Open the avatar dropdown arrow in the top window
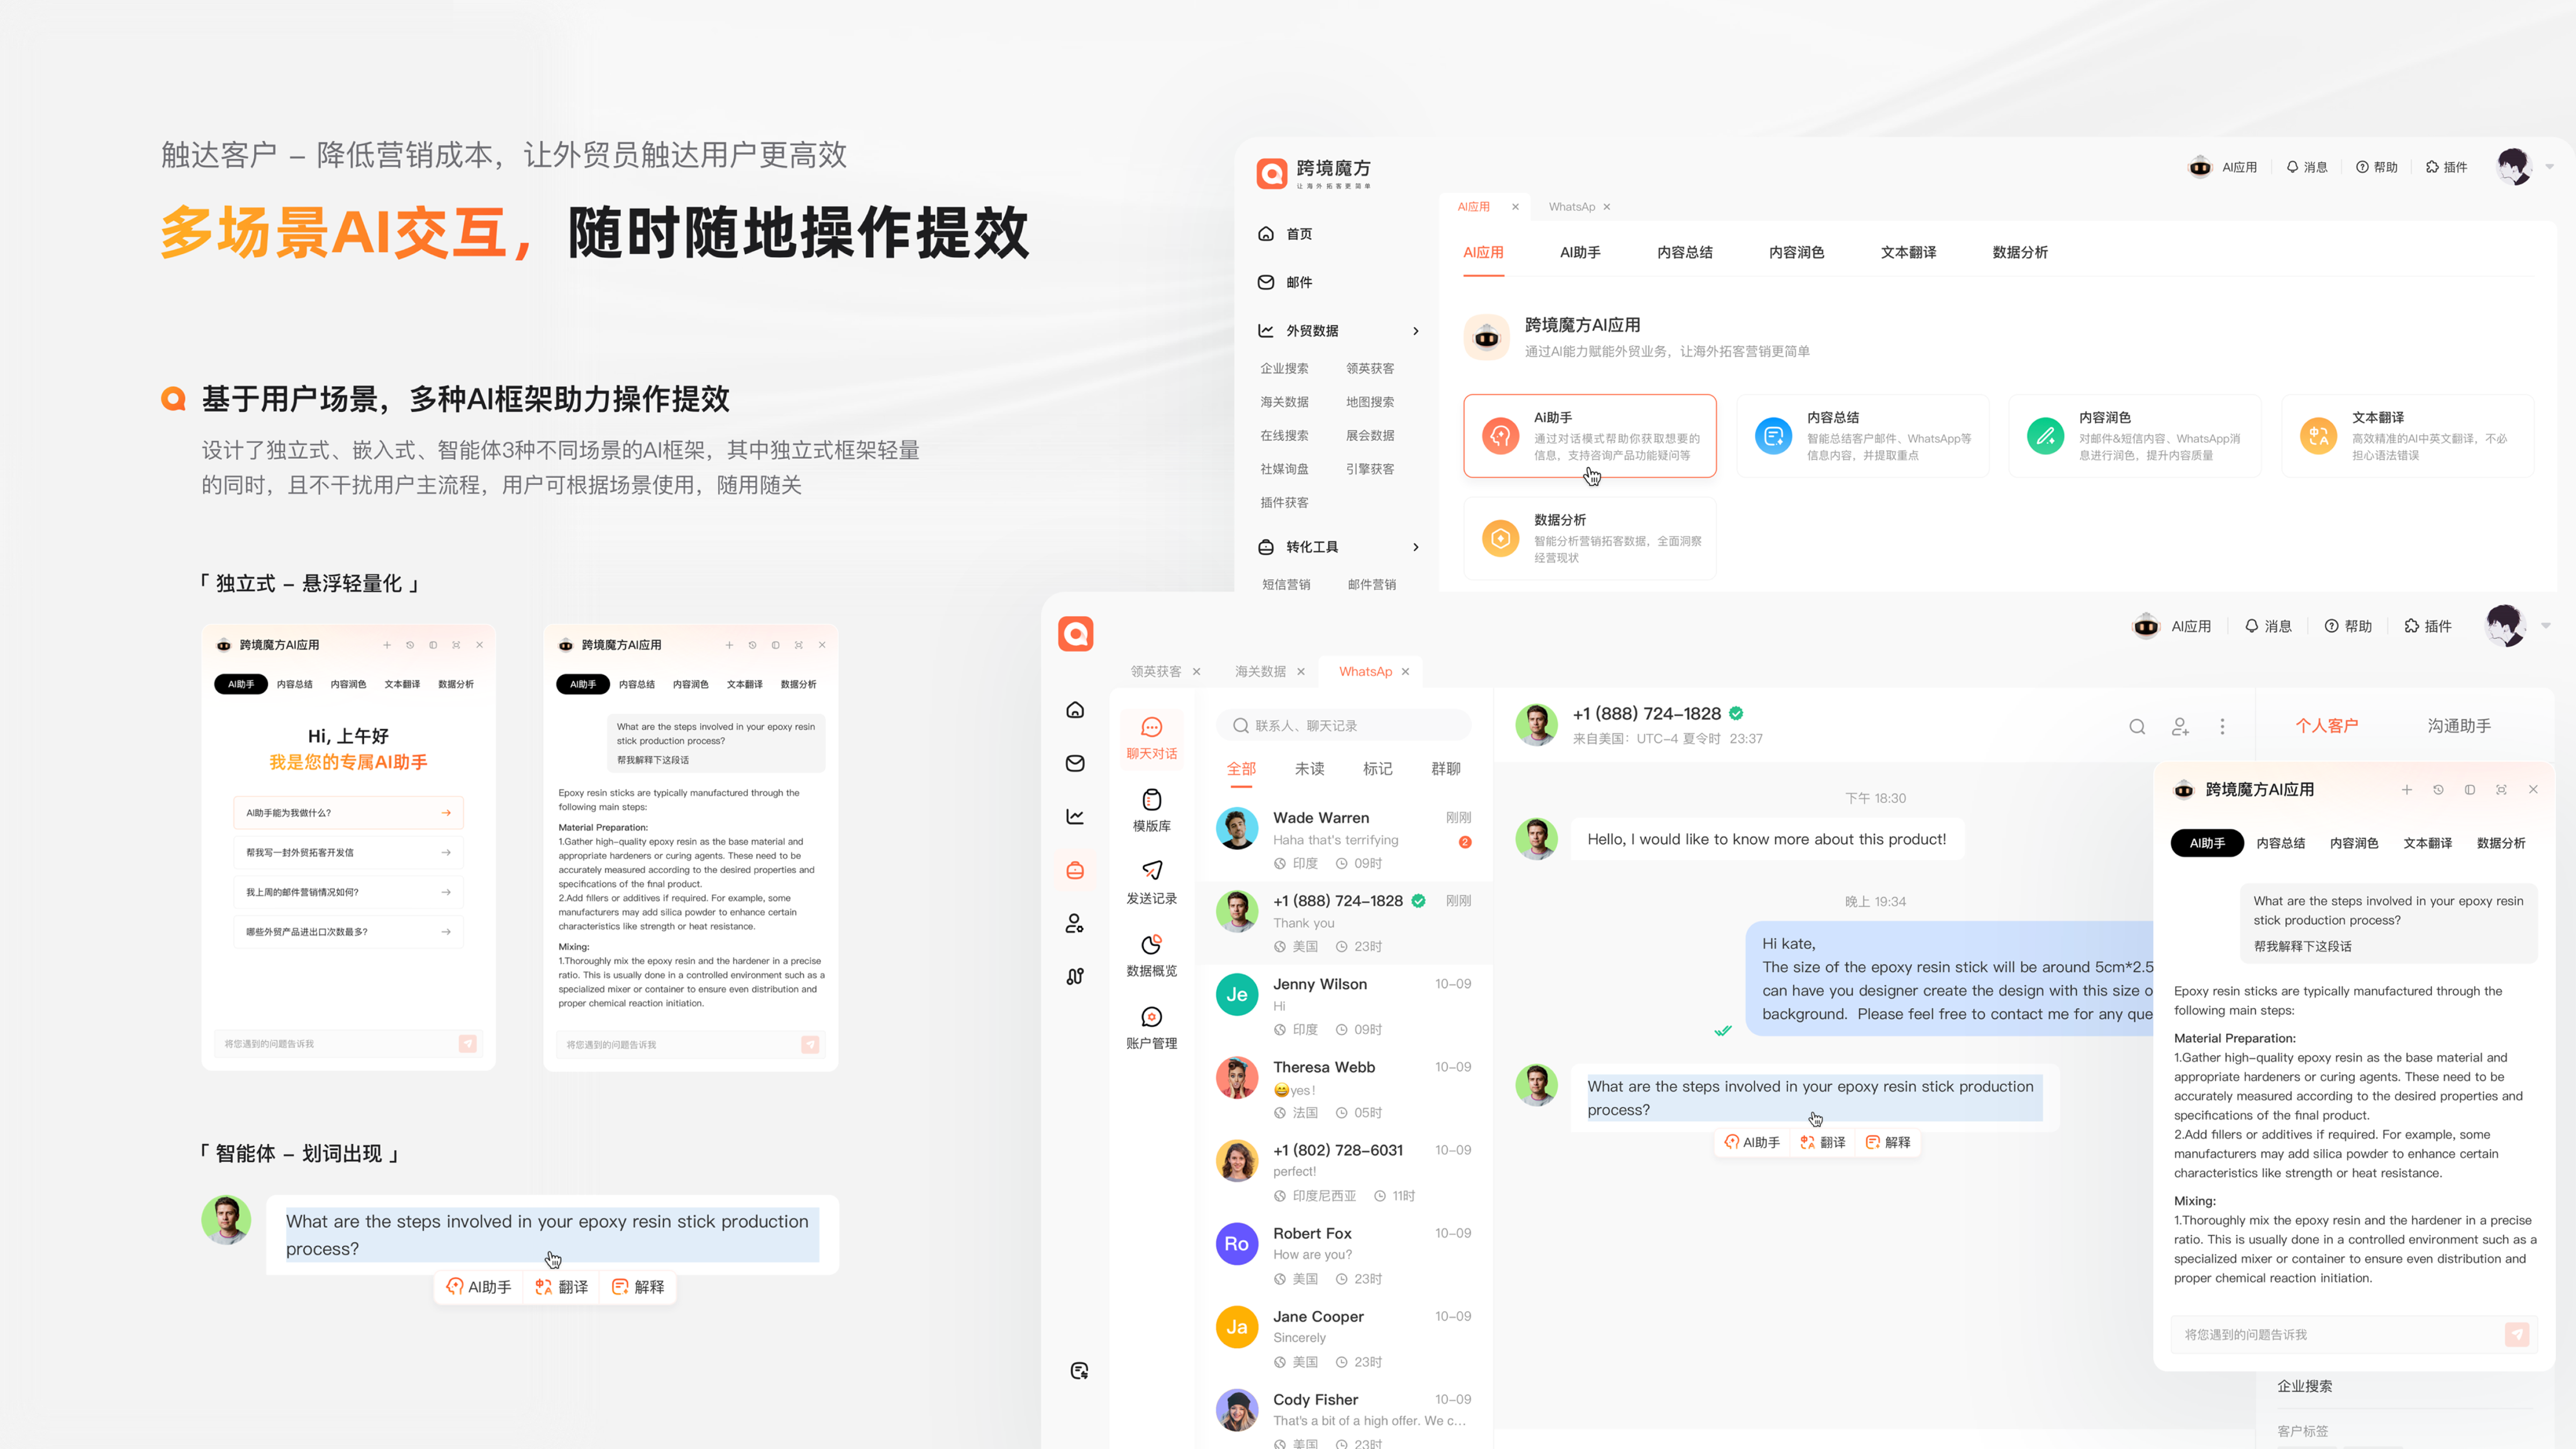The width and height of the screenshot is (2576, 1449). point(2549,167)
